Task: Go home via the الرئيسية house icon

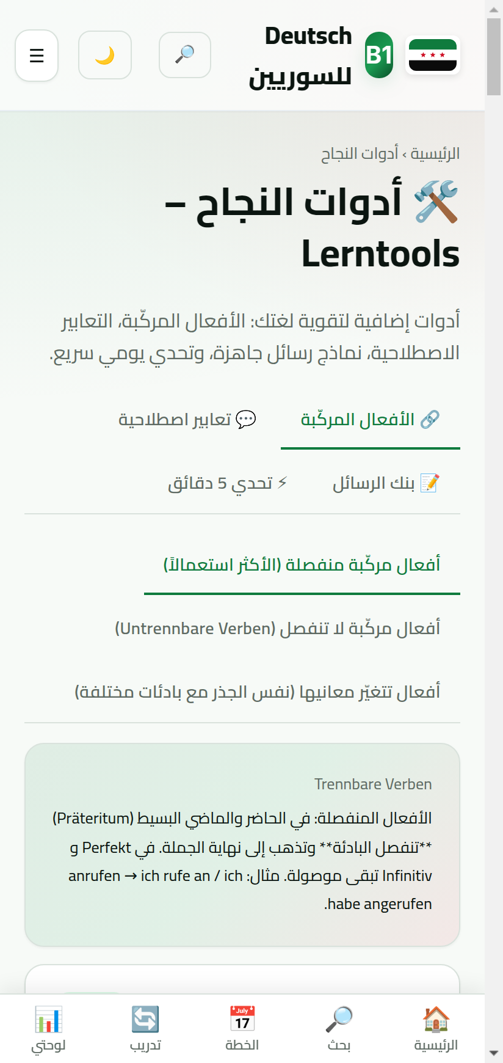Action: (437, 1028)
